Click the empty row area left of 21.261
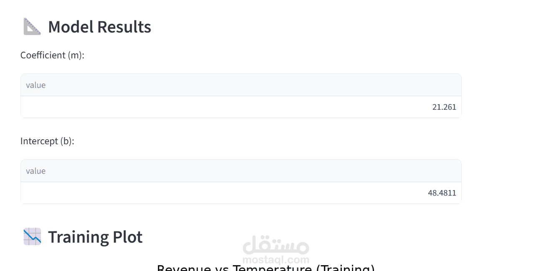 point(226,107)
